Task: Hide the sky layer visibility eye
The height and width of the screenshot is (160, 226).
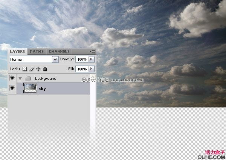Action: coord(12,88)
